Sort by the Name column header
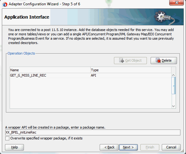The width and height of the screenshot is (186, 154). 50,70
